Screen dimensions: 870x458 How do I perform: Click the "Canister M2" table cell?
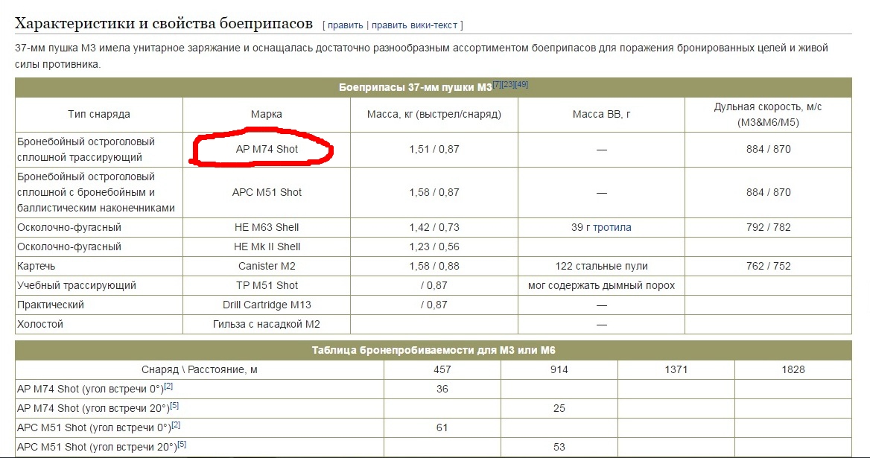(x=267, y=266)
